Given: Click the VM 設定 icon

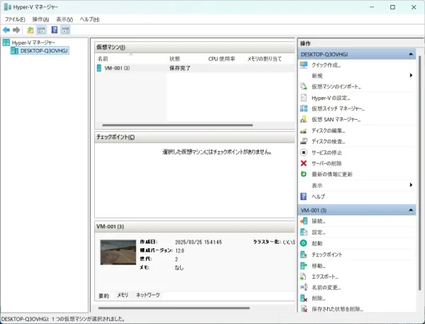Looking at the screenshot, I should tap(304, 233).
